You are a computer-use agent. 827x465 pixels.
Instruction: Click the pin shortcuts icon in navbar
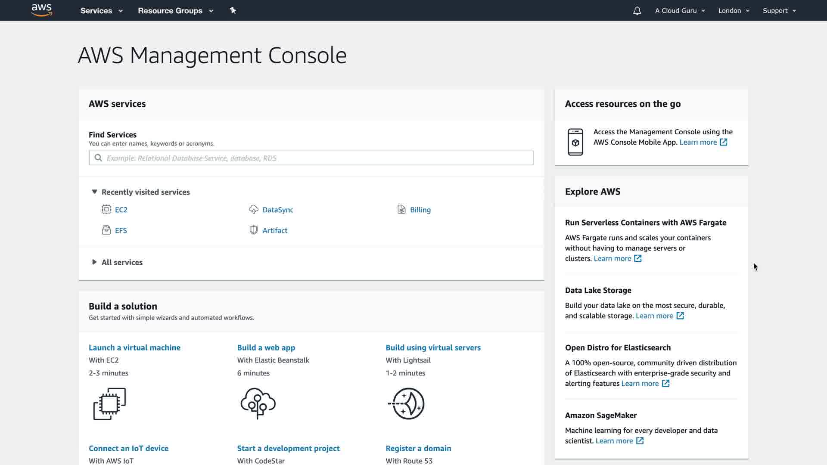point(233,10)
